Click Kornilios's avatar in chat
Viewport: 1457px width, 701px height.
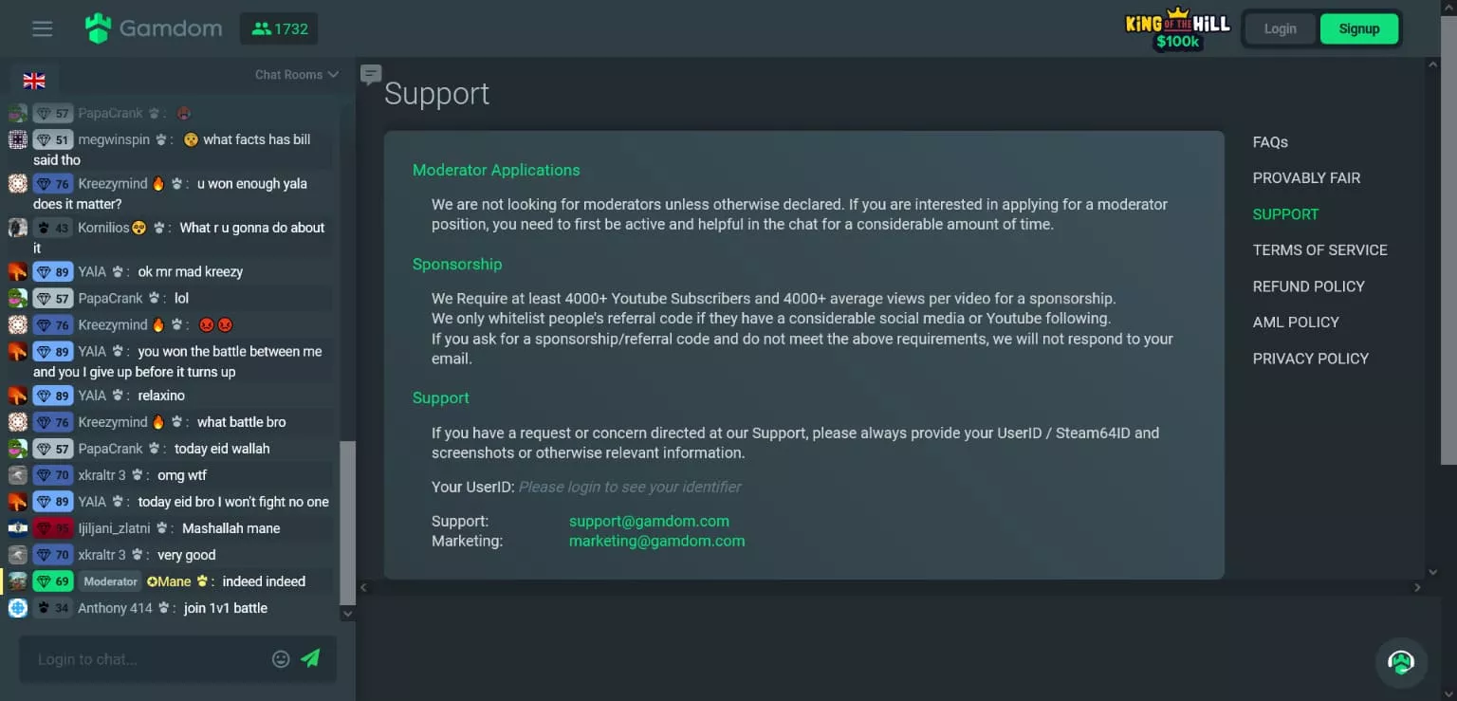point(18,228)
